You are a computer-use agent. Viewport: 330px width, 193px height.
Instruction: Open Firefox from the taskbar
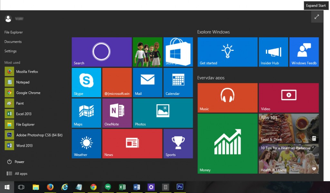[50, 187]
